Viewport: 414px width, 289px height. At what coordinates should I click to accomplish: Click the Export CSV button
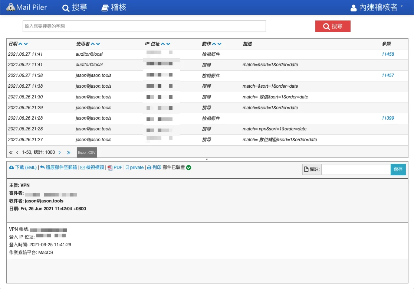(x=86, y=153)
